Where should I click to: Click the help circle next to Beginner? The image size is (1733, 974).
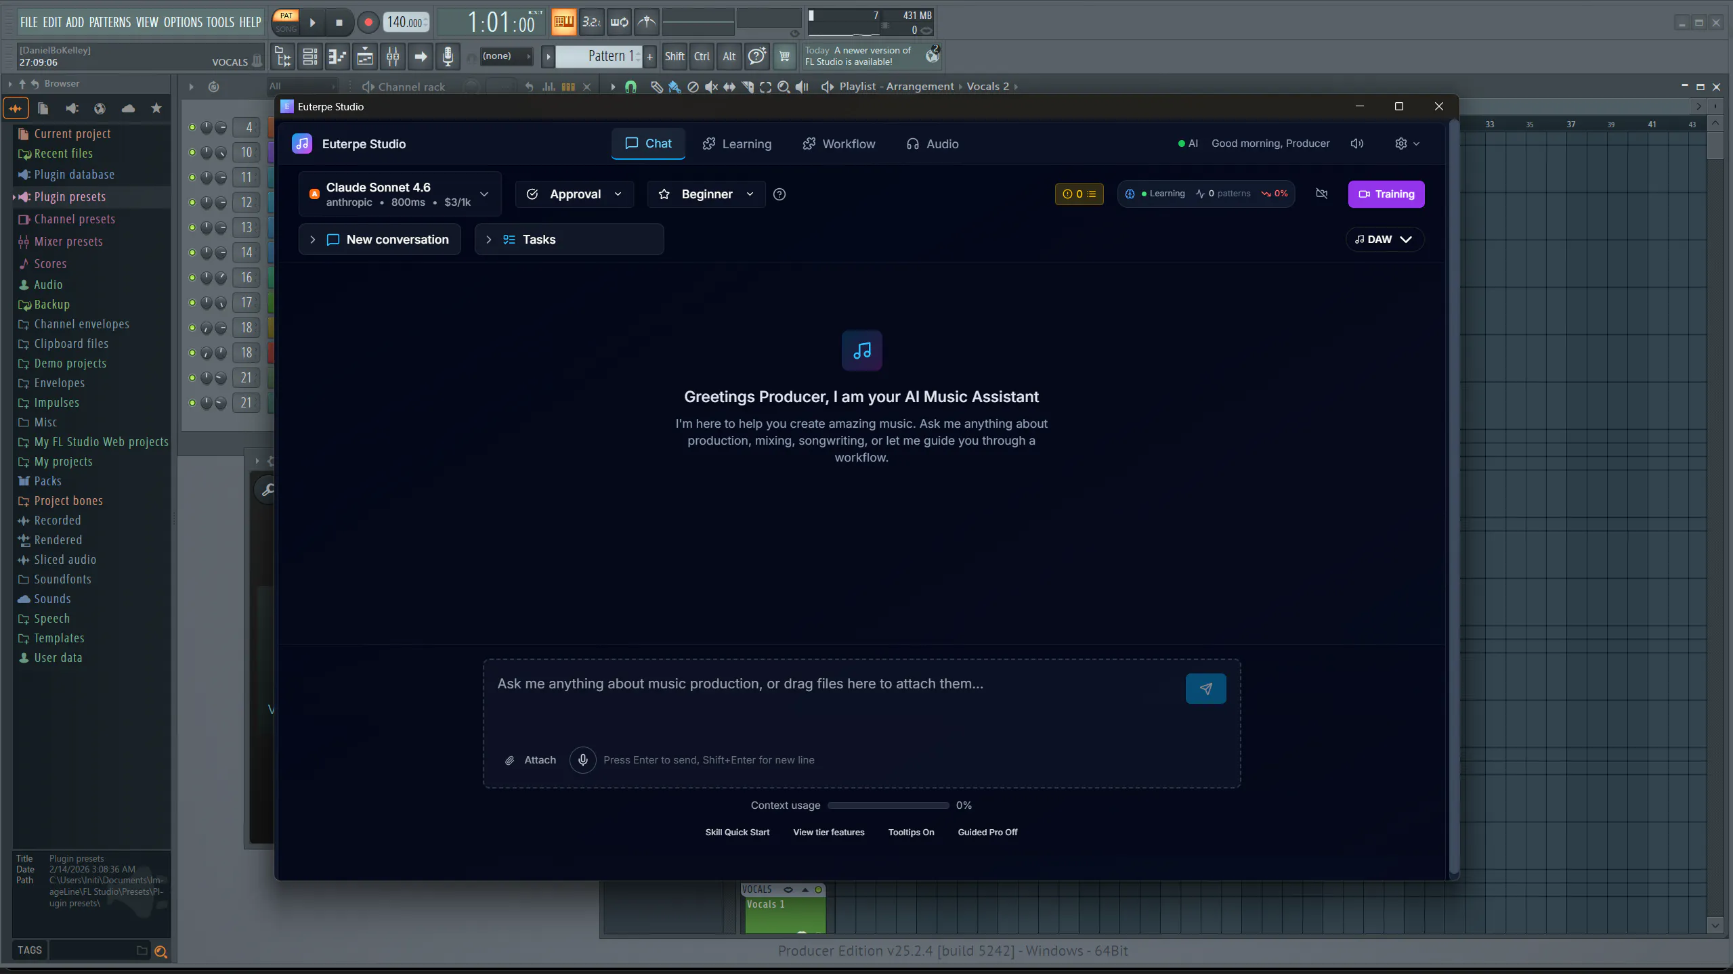[x=779, y=194]
